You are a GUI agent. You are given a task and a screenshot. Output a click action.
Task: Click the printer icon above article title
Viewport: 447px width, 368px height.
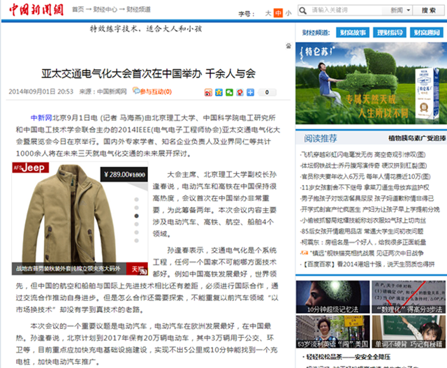(x=288, y=45)
